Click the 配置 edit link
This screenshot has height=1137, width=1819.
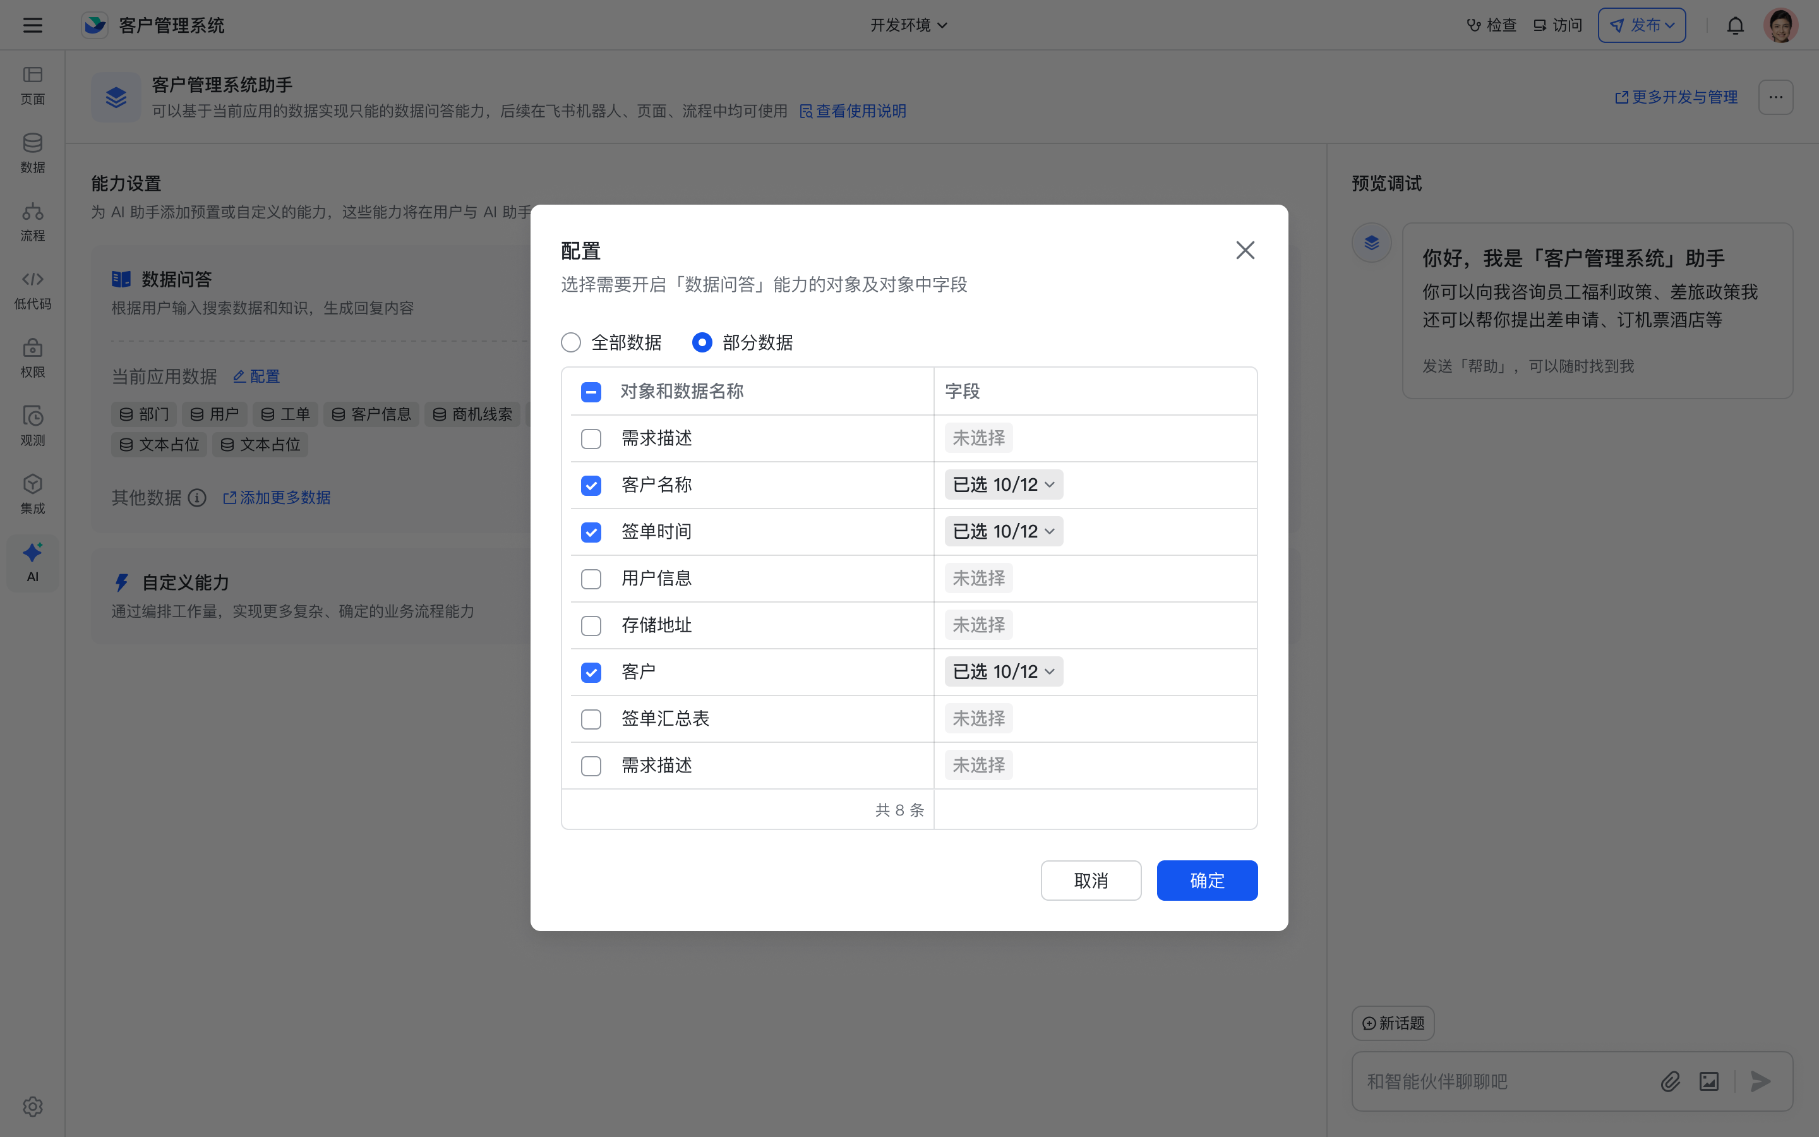(x=256, y=376)
